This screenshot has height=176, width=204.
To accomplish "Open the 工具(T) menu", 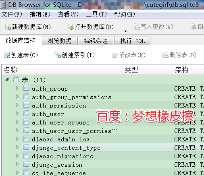I will pyautogui.click(x=96, y=14).
